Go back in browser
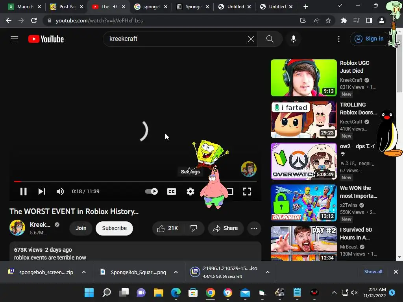The height and width of the screenshot is (302, 403). tap(9, 20)
